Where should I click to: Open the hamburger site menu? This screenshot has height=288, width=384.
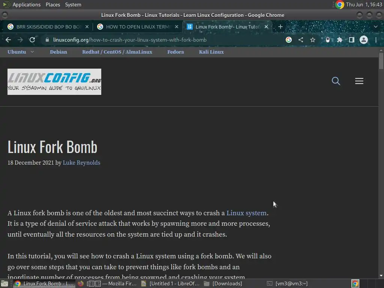pos(359,81)
